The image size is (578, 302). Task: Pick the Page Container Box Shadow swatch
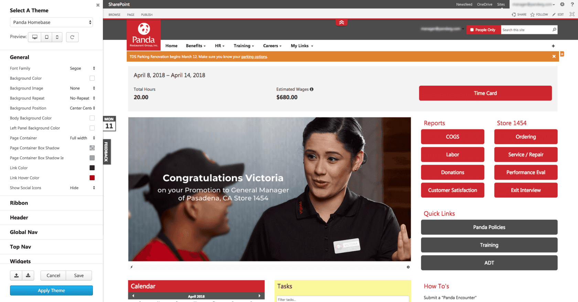(92, 148)
